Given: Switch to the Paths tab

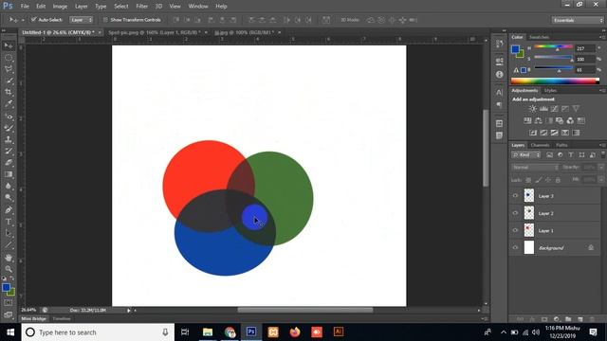Looking at the screenshot, I should (561, 145).
